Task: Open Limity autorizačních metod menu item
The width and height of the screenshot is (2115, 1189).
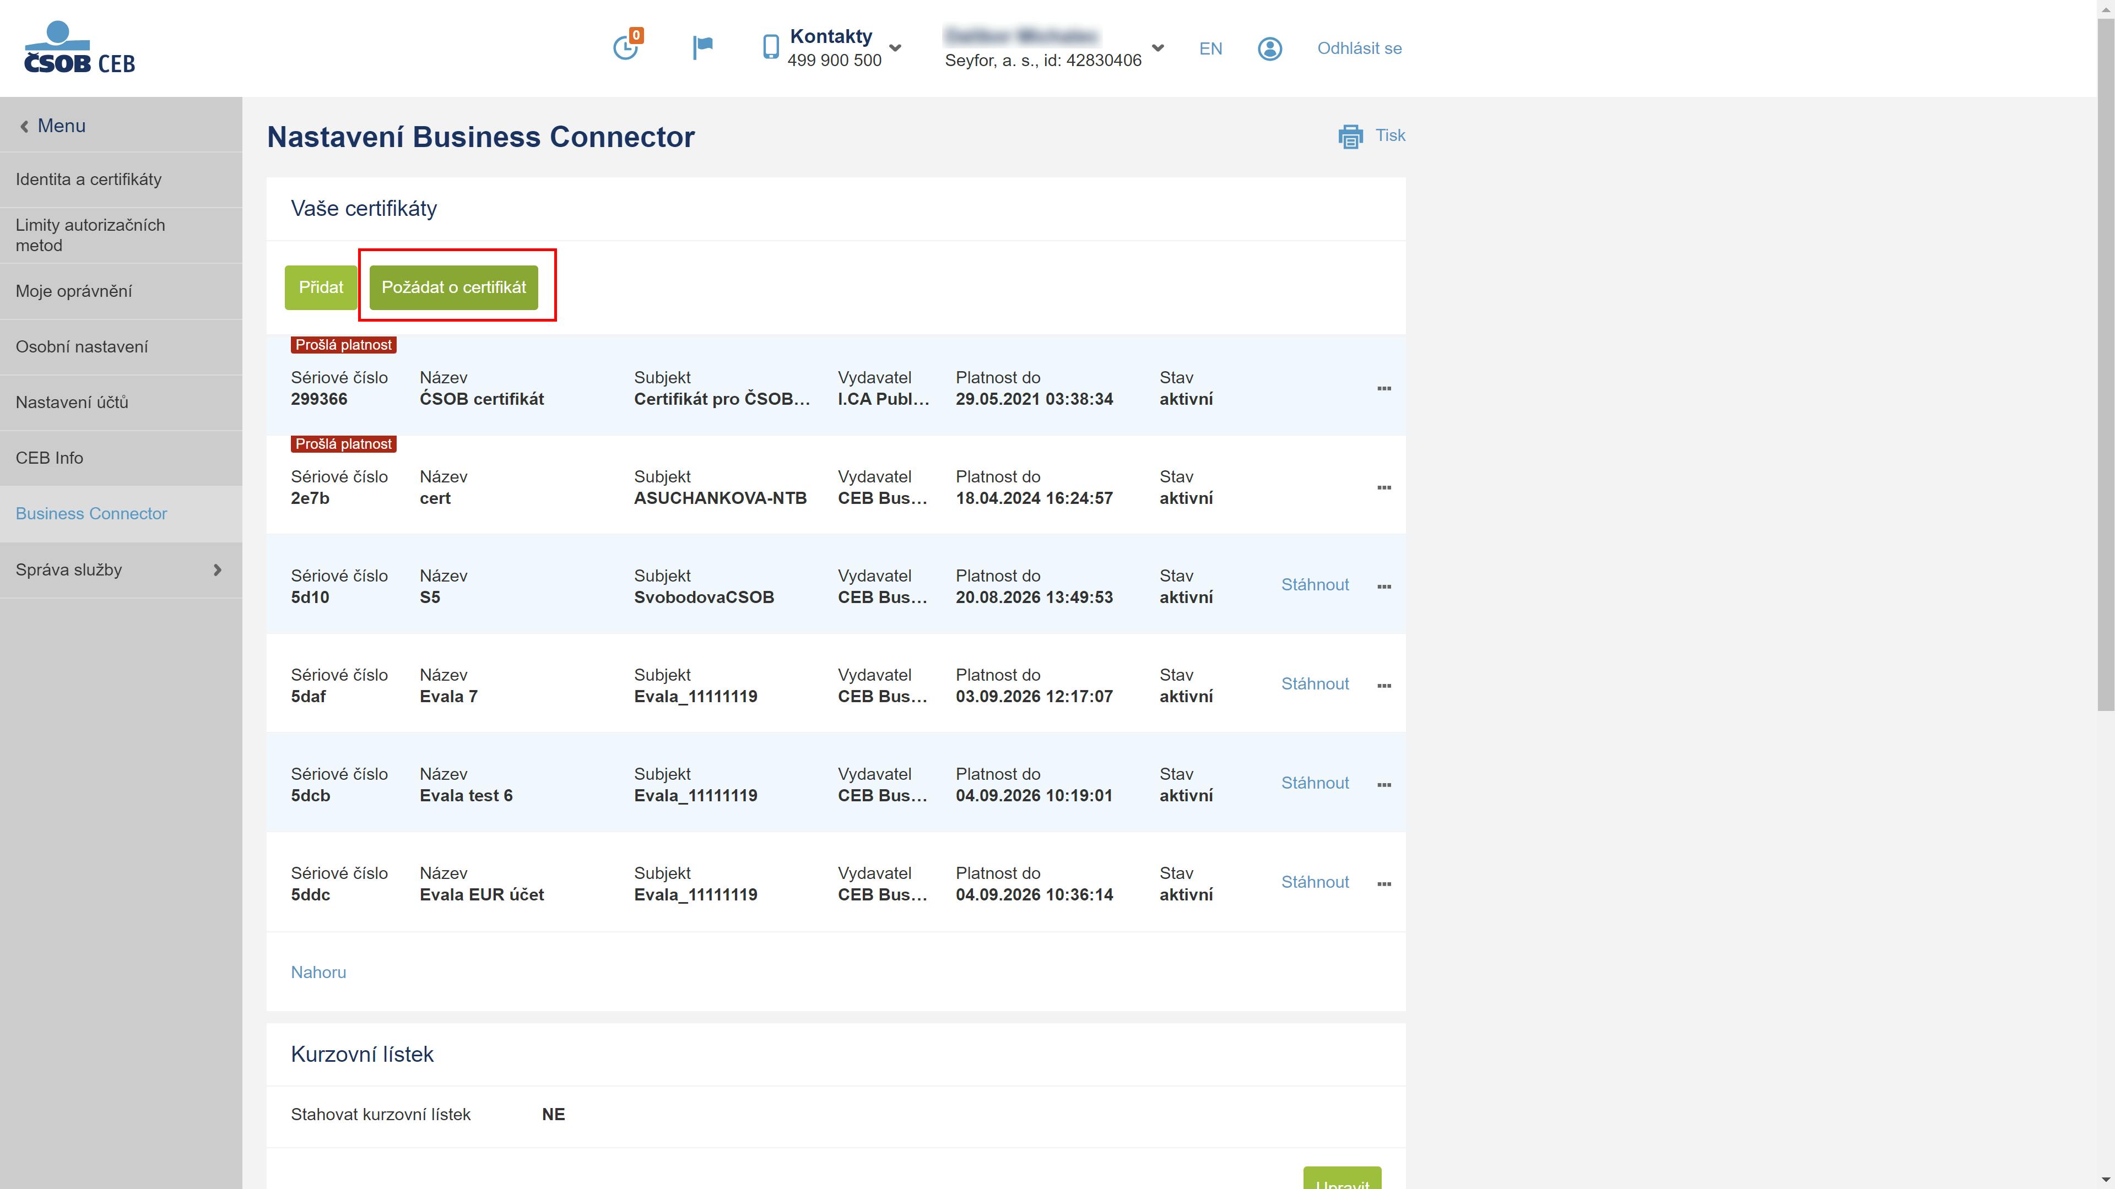Action: click(122, 236)
